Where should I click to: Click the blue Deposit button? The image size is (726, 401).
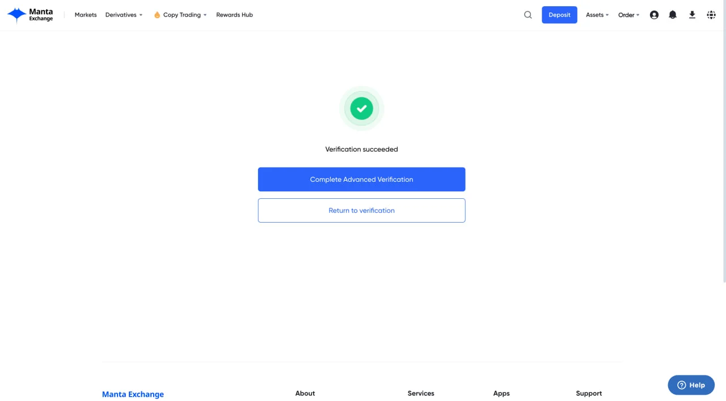pyautogui.click(x=559, y=15)
